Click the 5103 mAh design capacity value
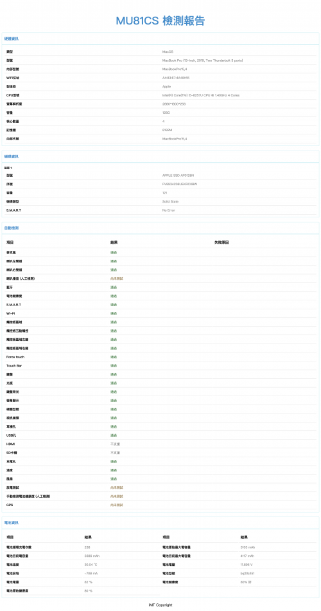Image resolution: width=321 pixels, height=611 pixels. click(x=247, y=547)
